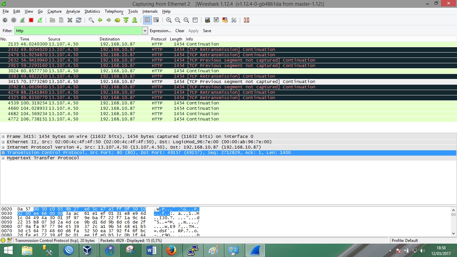
Task: Open capture options icon
Action: [x=14, y=20]
